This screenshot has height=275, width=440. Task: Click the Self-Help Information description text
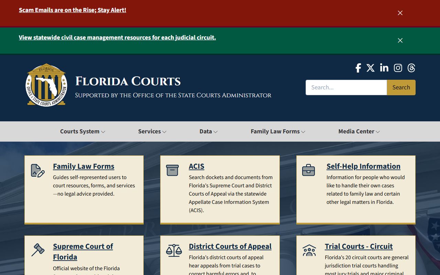[365, 190]
